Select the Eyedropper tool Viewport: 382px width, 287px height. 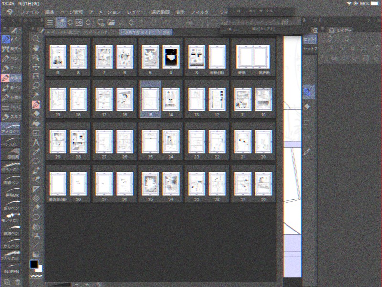coord(36,152)
